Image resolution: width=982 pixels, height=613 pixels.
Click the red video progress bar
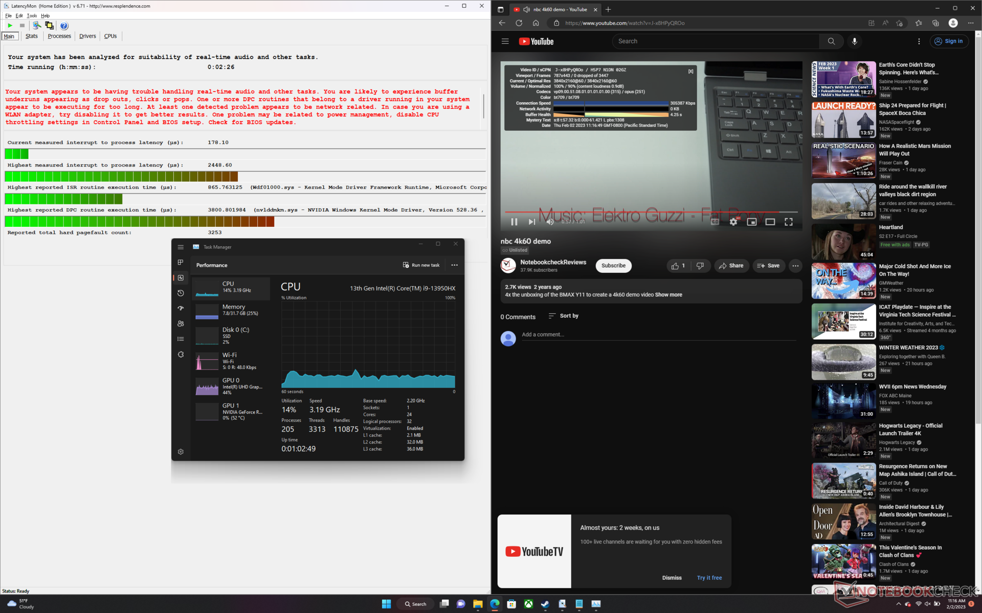[639, 211]
